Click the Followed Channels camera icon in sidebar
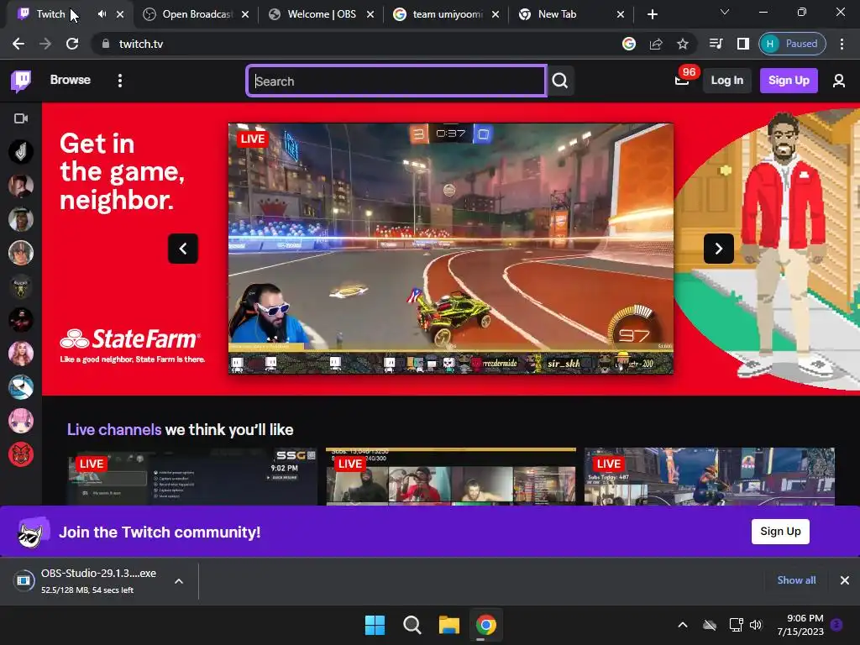Image resolution: width=860 pixels, height=645 pixels. (21, 118)
